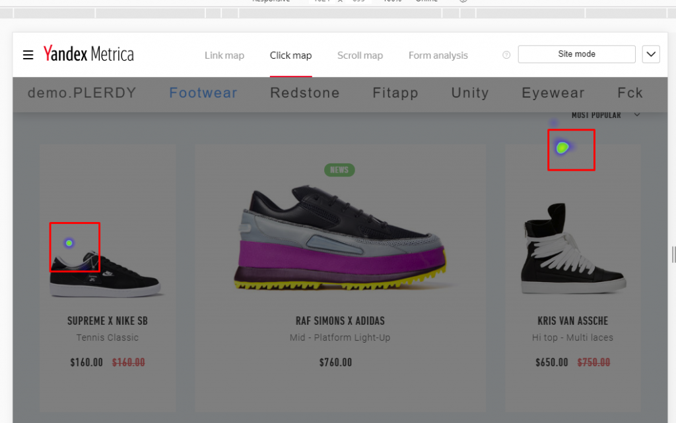The image size is (676, 423).
Task: Click the crossed-out $750.00 price
Action: [x=593, y=363]
